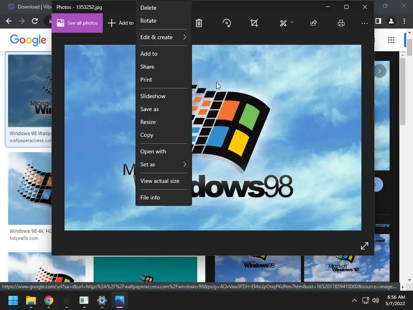Click the Share icon in Photos toolbar

coord(313,23)
